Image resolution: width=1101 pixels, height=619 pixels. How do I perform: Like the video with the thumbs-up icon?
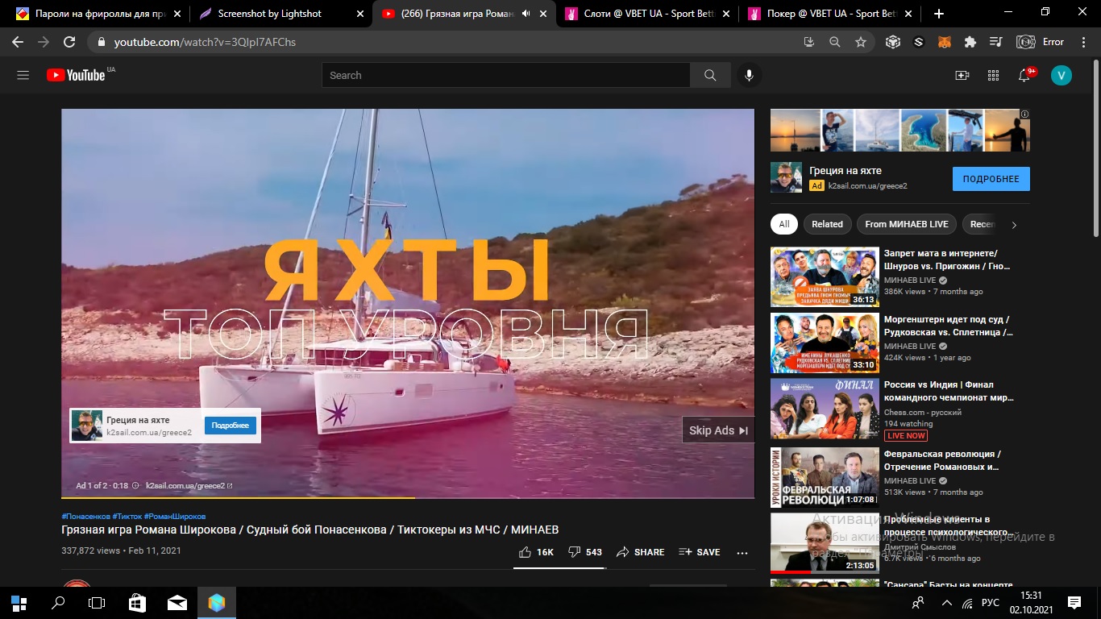point(525,552)
